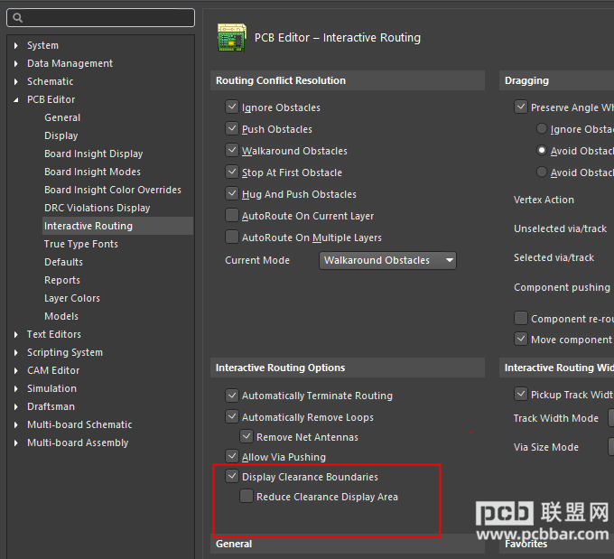The image size is (614, 559).
Task: Open the Layer Colors page
Action: pos(72,298)
